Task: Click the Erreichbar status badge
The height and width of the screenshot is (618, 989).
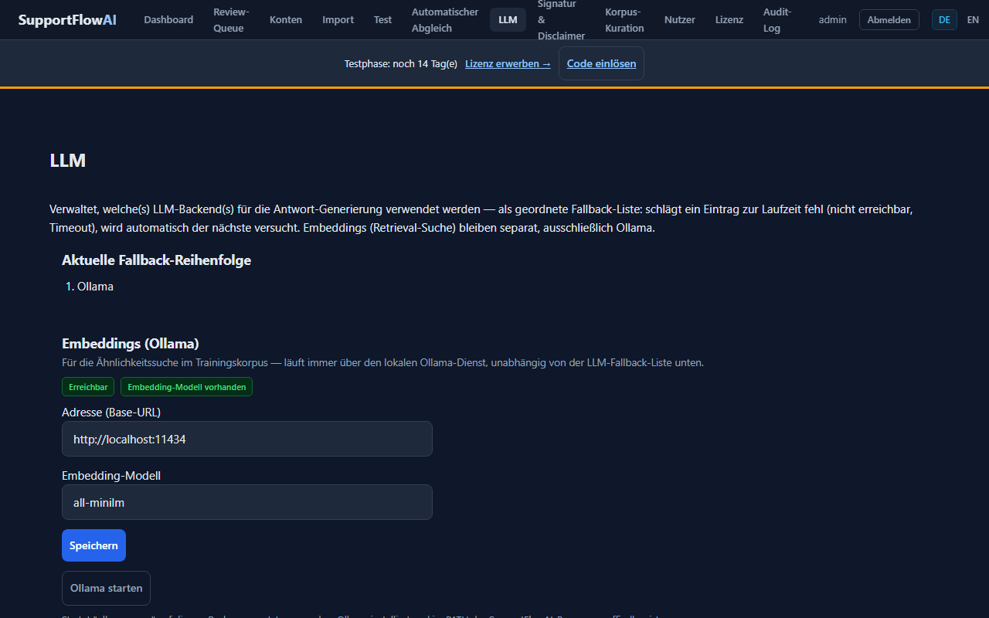Action: tap(88, 387)
